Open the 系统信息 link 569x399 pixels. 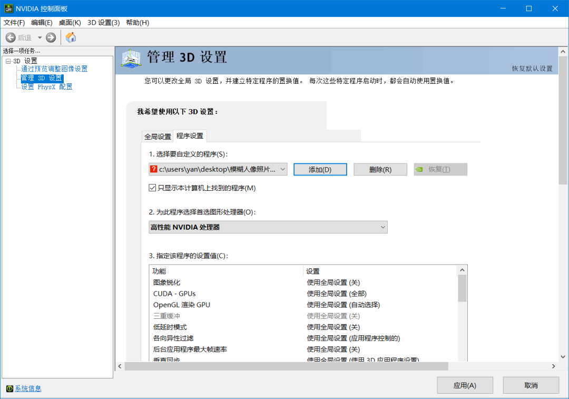28,388
